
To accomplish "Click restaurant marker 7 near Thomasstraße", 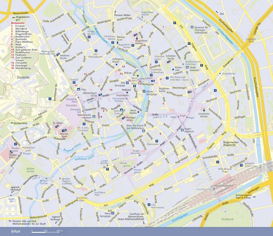I will [x=147, y=199].
